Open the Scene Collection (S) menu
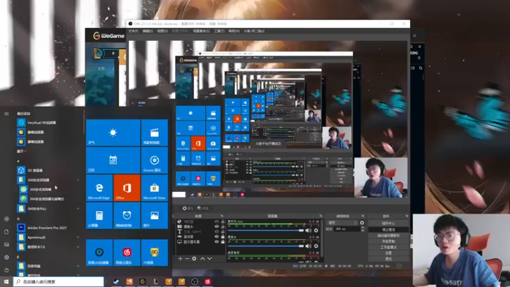 (x=201, y=31)
